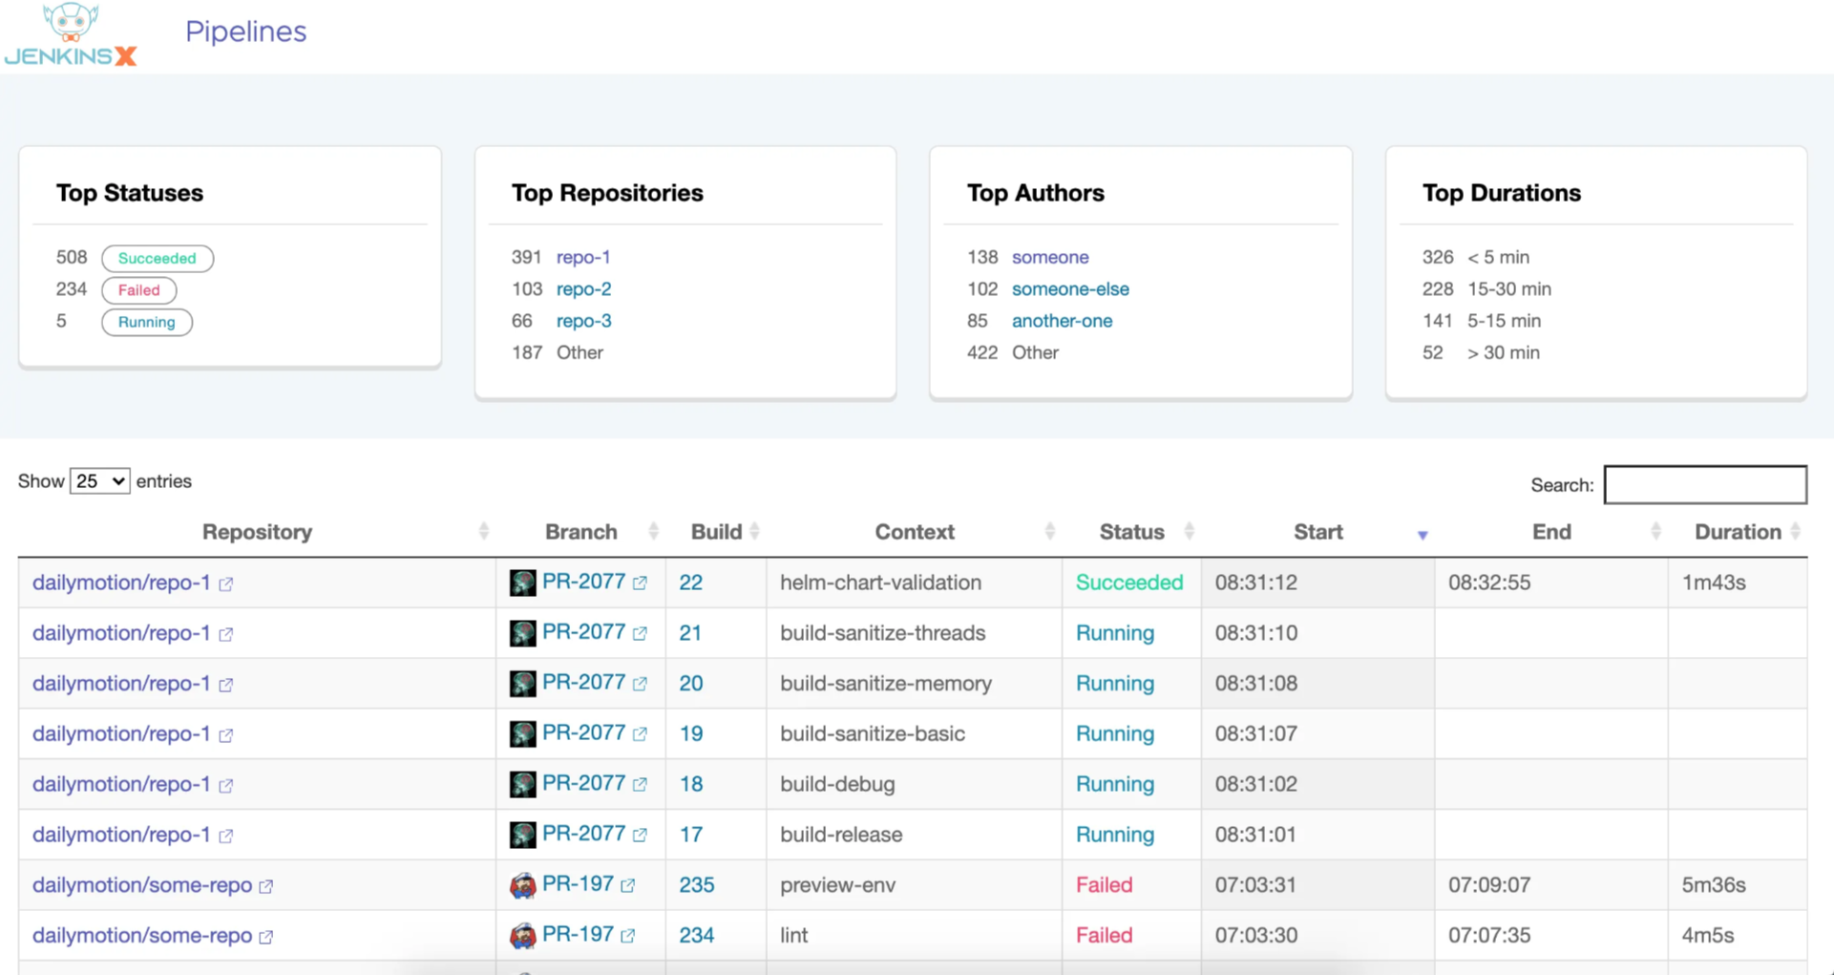Click author avatar for PR-2077 build 21

click(522, 633)
